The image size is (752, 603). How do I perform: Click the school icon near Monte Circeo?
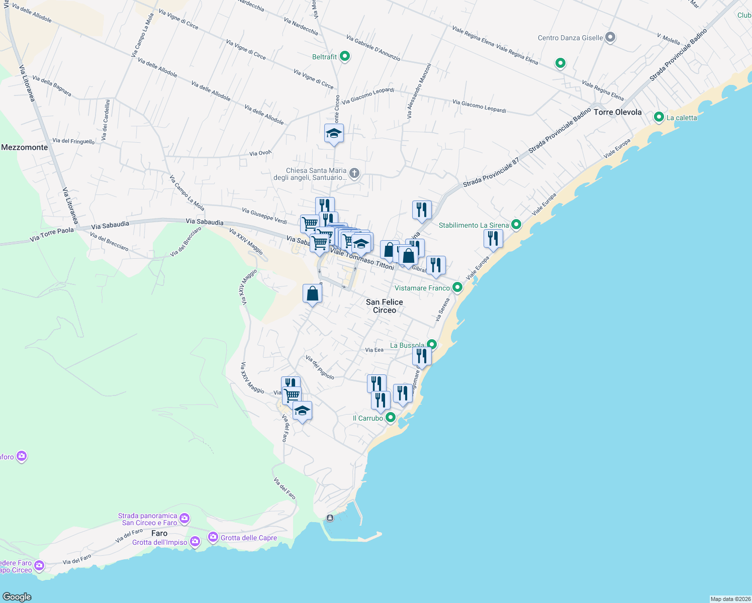[x=334, y=133]
